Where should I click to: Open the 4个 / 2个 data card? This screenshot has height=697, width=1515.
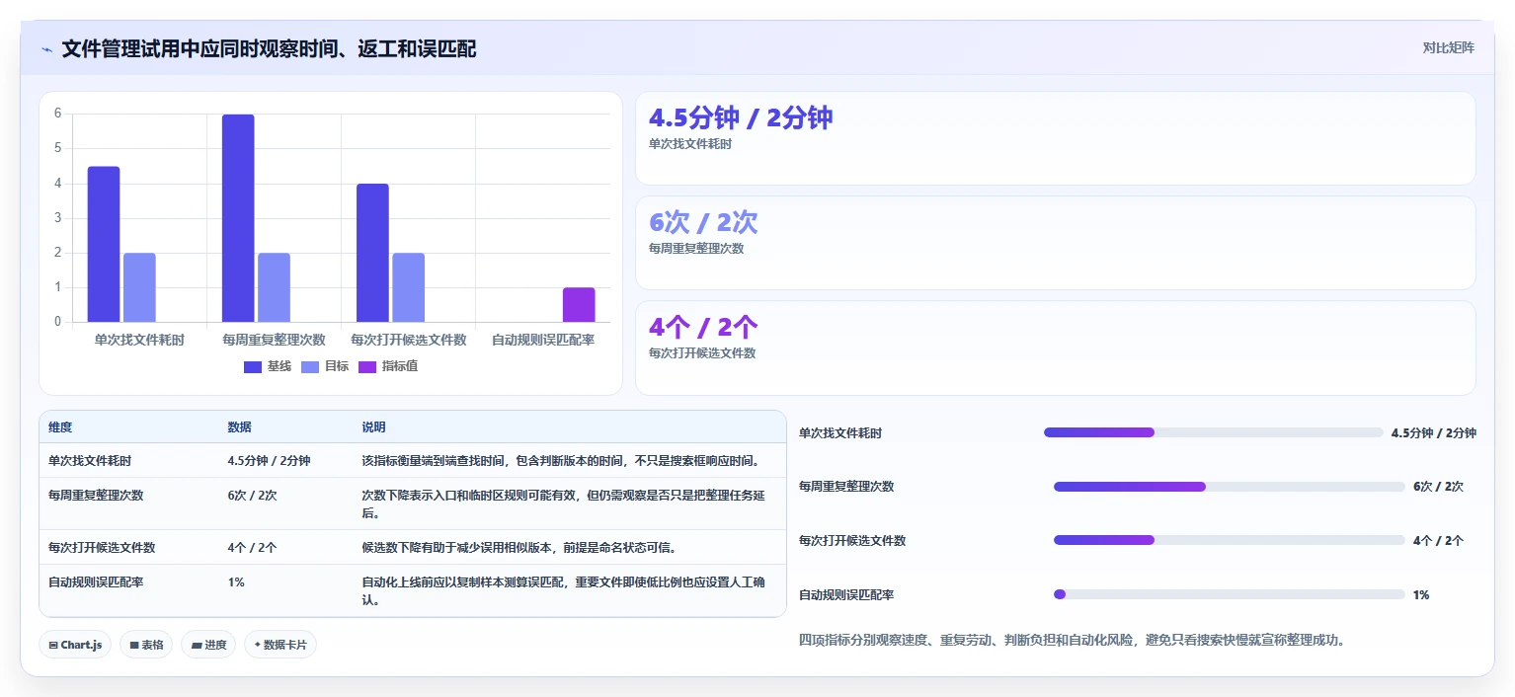pos(1055,348)
